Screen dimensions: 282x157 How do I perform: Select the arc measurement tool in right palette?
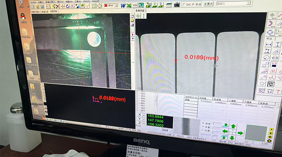click(271, 24)
